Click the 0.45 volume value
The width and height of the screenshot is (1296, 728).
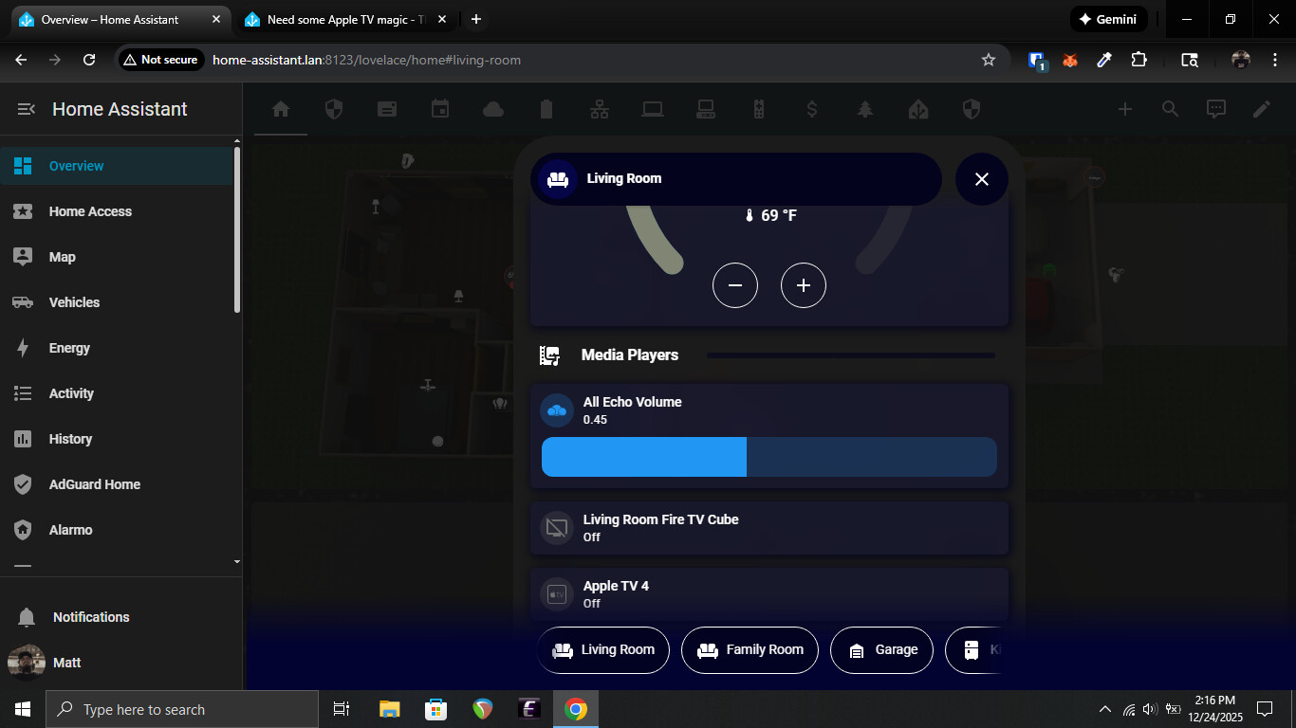595,420
